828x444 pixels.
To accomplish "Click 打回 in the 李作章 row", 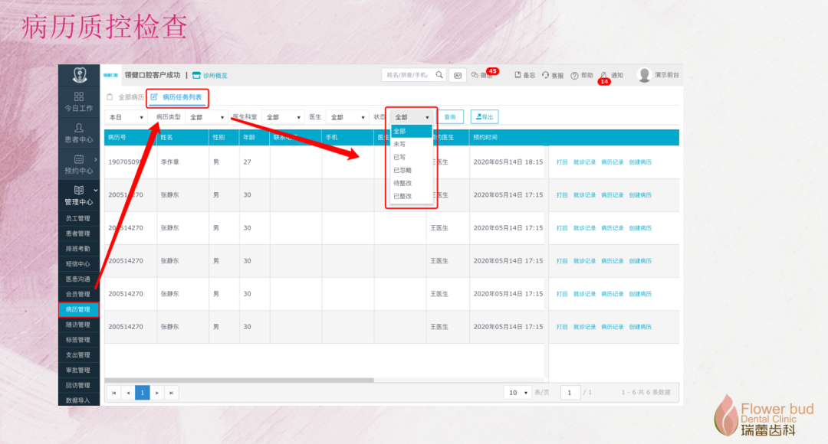I will pyautogui.click(x=562, y=162).
